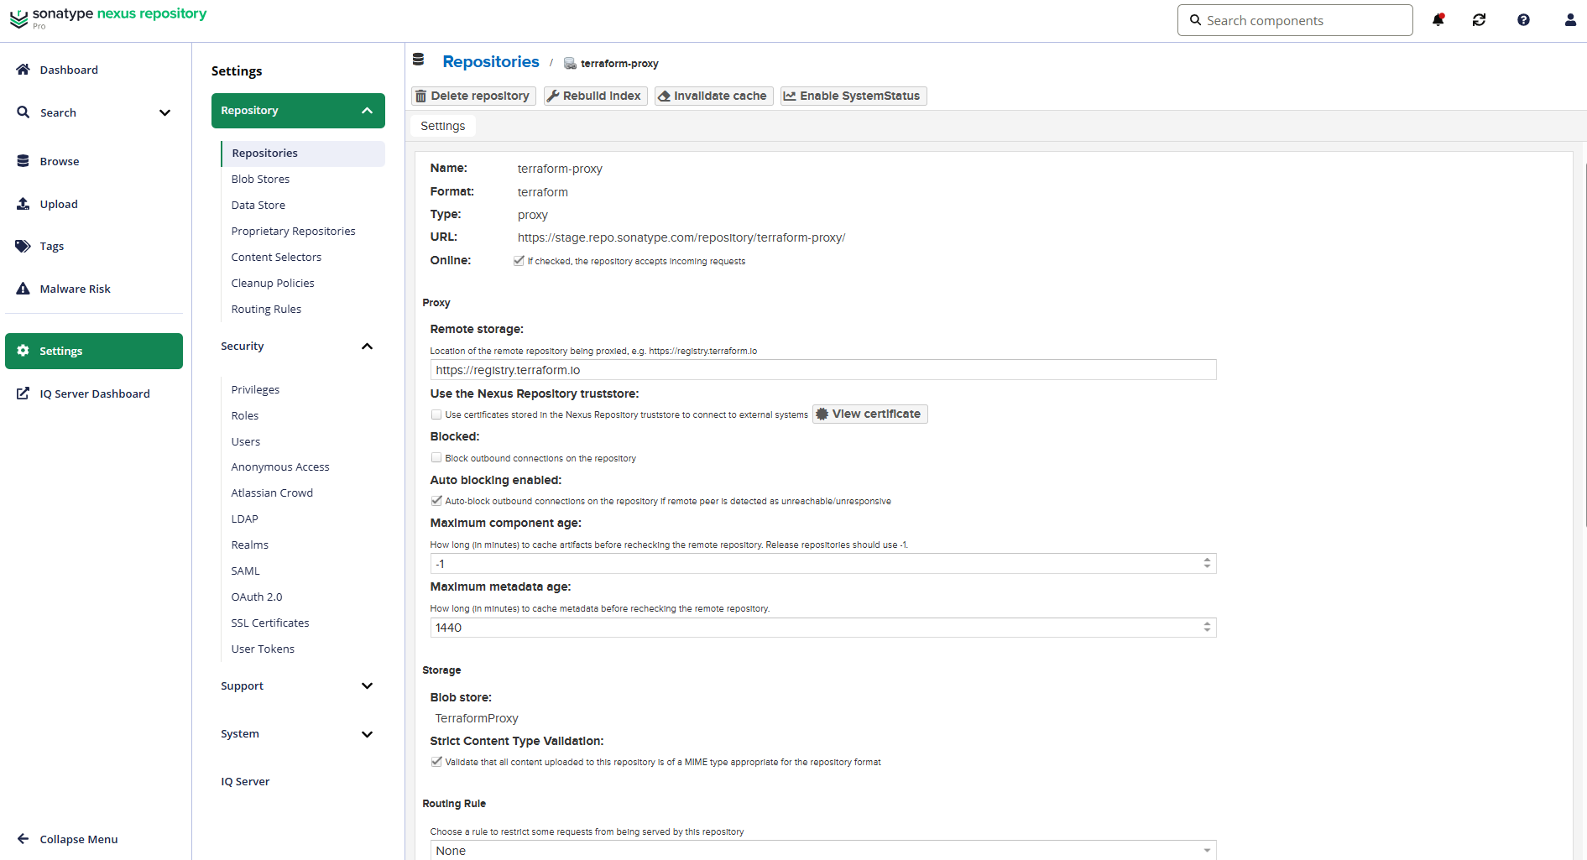
Task: Collapse the Security section chevron
Action: tap(367, 347)
